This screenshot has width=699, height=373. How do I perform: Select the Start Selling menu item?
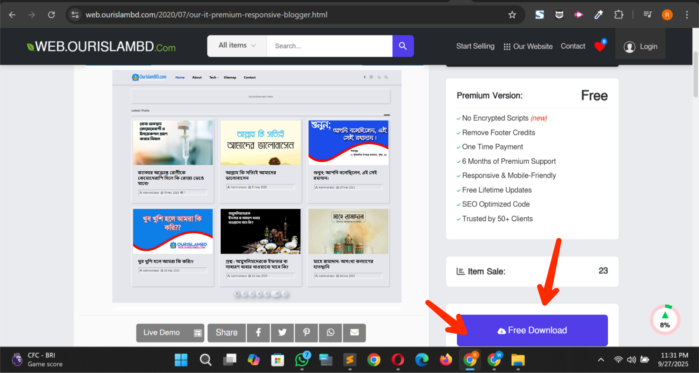pyautogui.click(x=475, y=46)
